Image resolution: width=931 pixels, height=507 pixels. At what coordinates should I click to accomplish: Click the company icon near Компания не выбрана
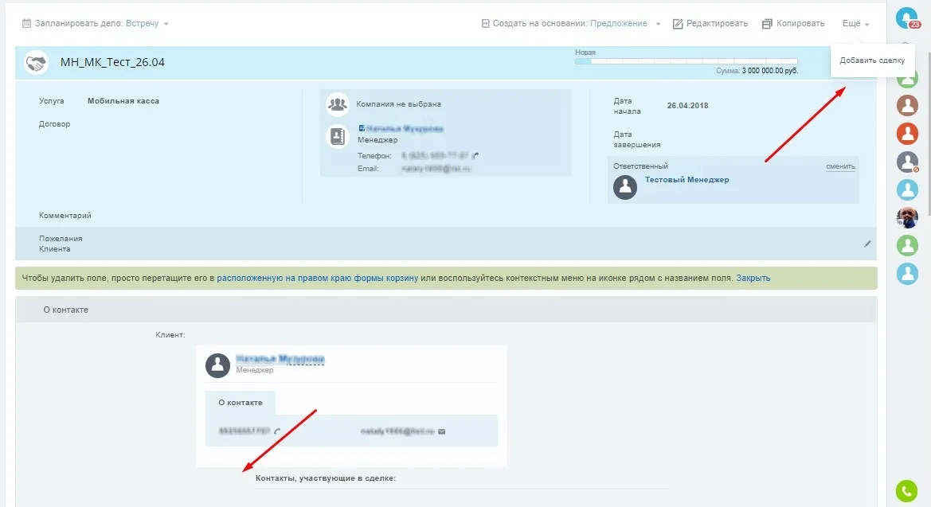(338, 104)
